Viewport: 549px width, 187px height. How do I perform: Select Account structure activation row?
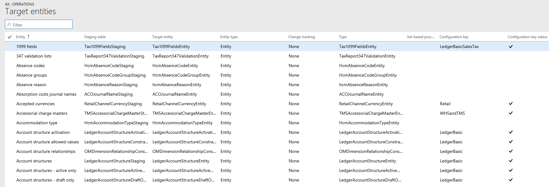pos(277,132)
